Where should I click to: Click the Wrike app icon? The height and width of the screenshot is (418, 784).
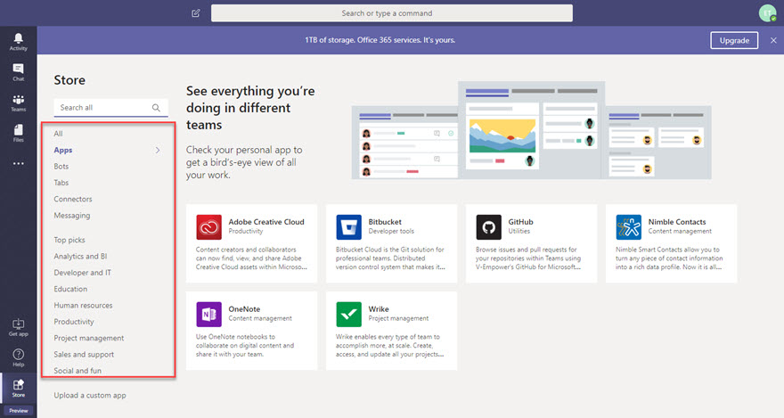click(x=349, y=314)
